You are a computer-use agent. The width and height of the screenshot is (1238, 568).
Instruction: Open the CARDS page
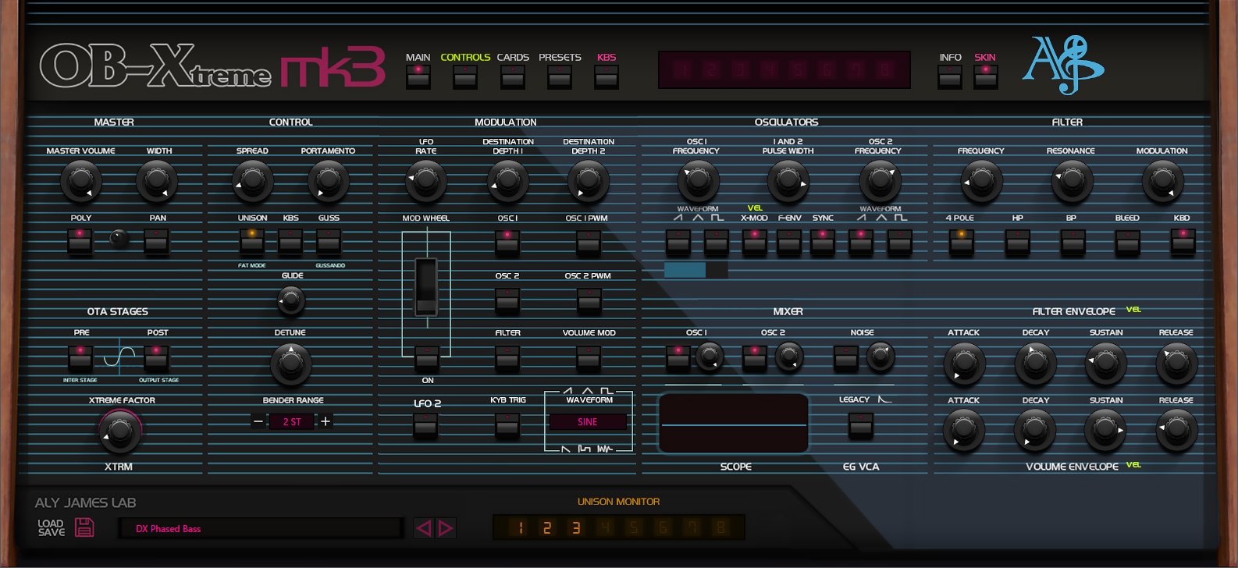pos(513,76)
